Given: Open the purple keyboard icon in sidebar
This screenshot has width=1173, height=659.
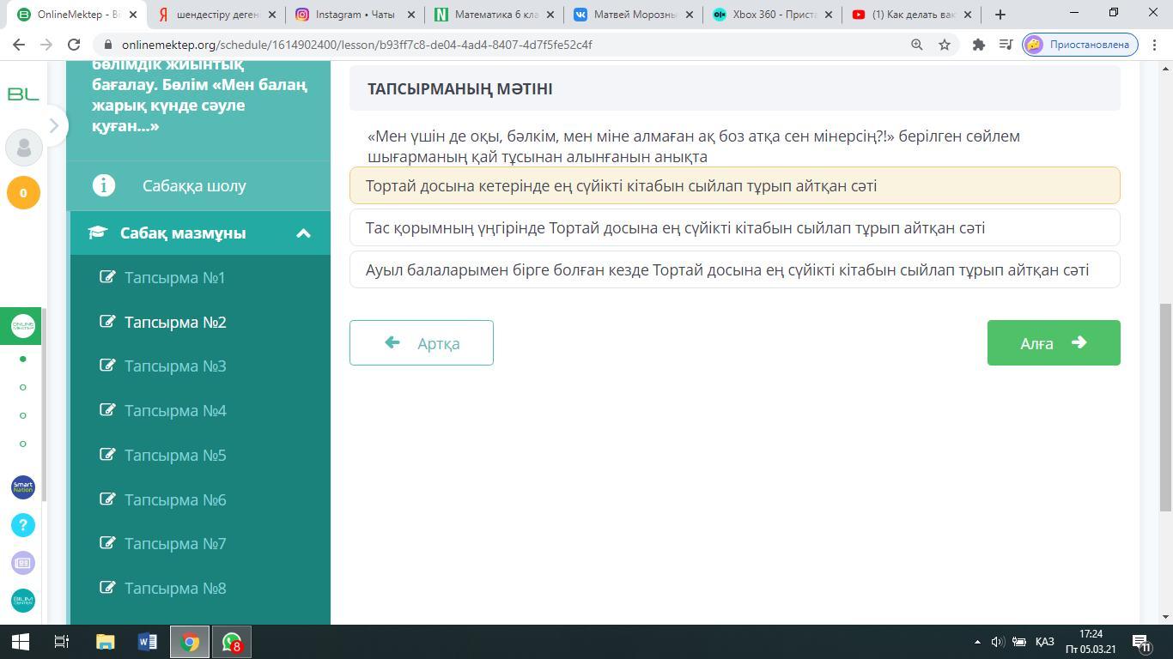Looking at the screenshot, I should [x=23, y=563].
